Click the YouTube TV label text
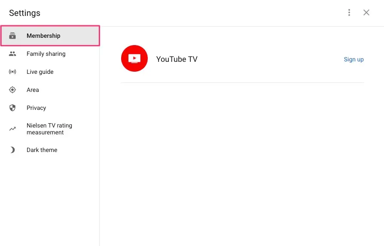384x246 pixels. [177, 59]
